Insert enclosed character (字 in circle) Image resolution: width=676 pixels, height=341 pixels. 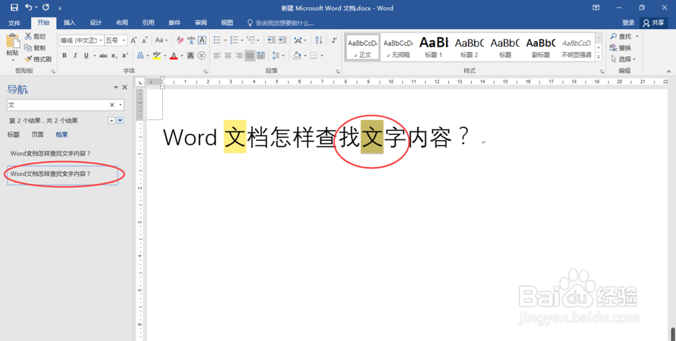(x=201, y=55)
